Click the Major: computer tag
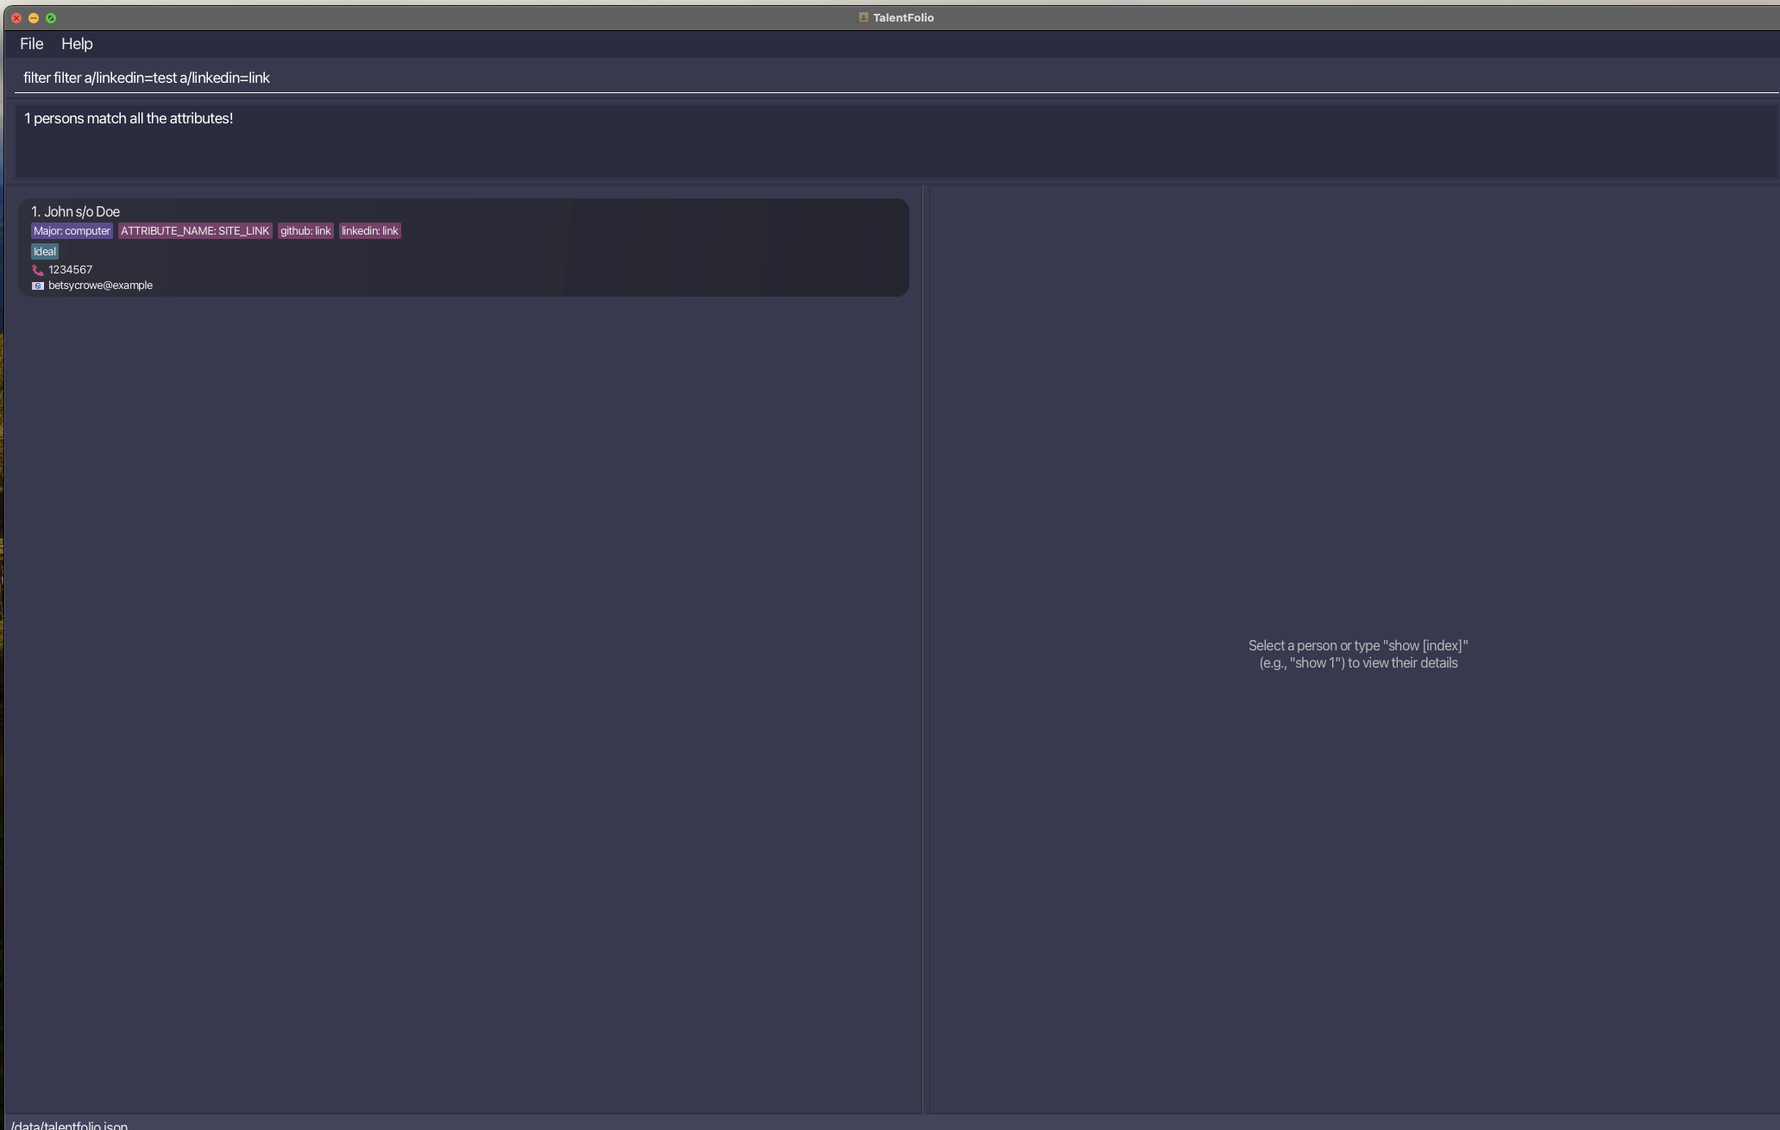1780x1130 pixels. 72,231
